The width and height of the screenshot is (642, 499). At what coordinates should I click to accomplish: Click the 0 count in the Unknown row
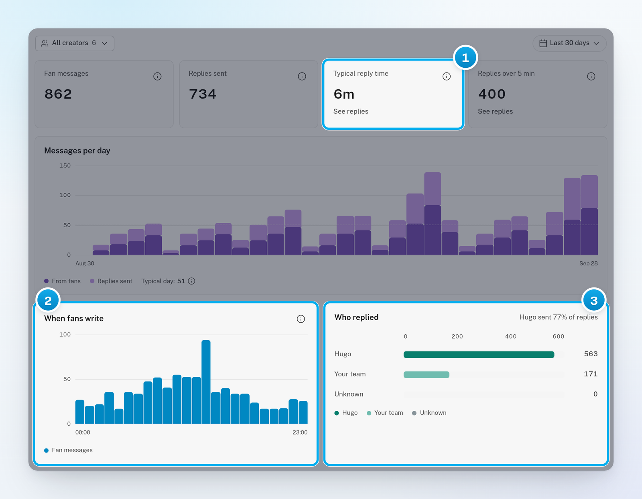tap(595, 394)
